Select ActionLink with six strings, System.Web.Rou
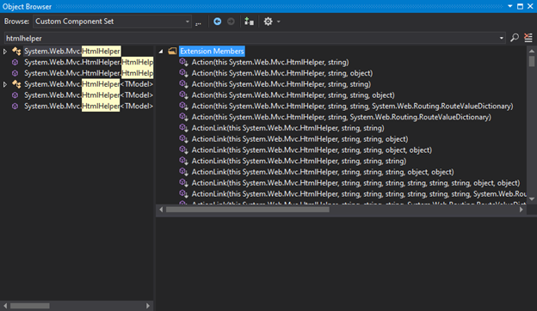 pyautogui.click(x=359, y=193)
